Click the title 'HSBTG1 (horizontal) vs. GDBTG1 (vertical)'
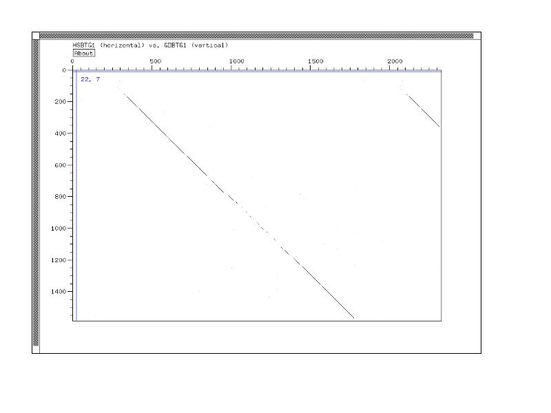 coord(150,45)
